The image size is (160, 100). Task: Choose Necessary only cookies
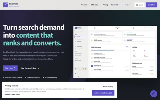[108, 87]
